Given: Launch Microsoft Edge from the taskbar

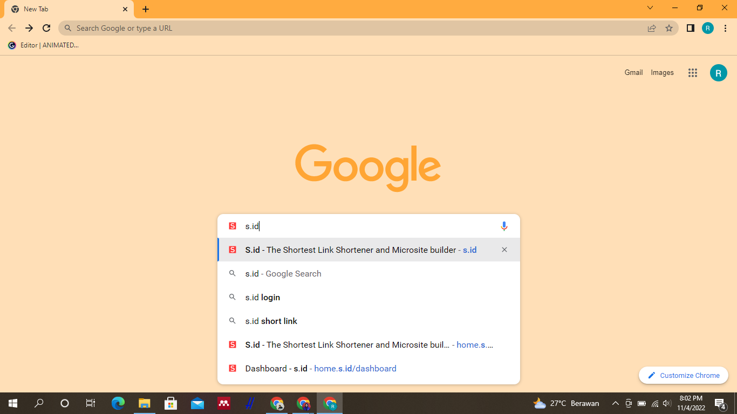Looking at the screenshot, I should pyautogui.click(x=118, y=403).
